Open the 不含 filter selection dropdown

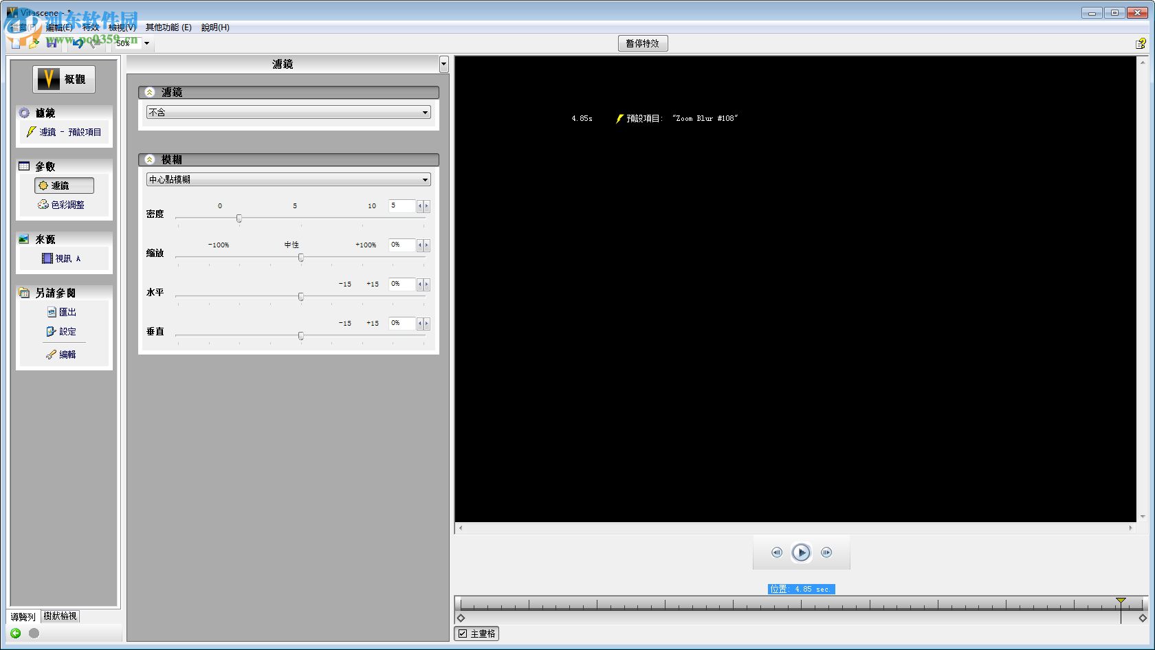425,112
